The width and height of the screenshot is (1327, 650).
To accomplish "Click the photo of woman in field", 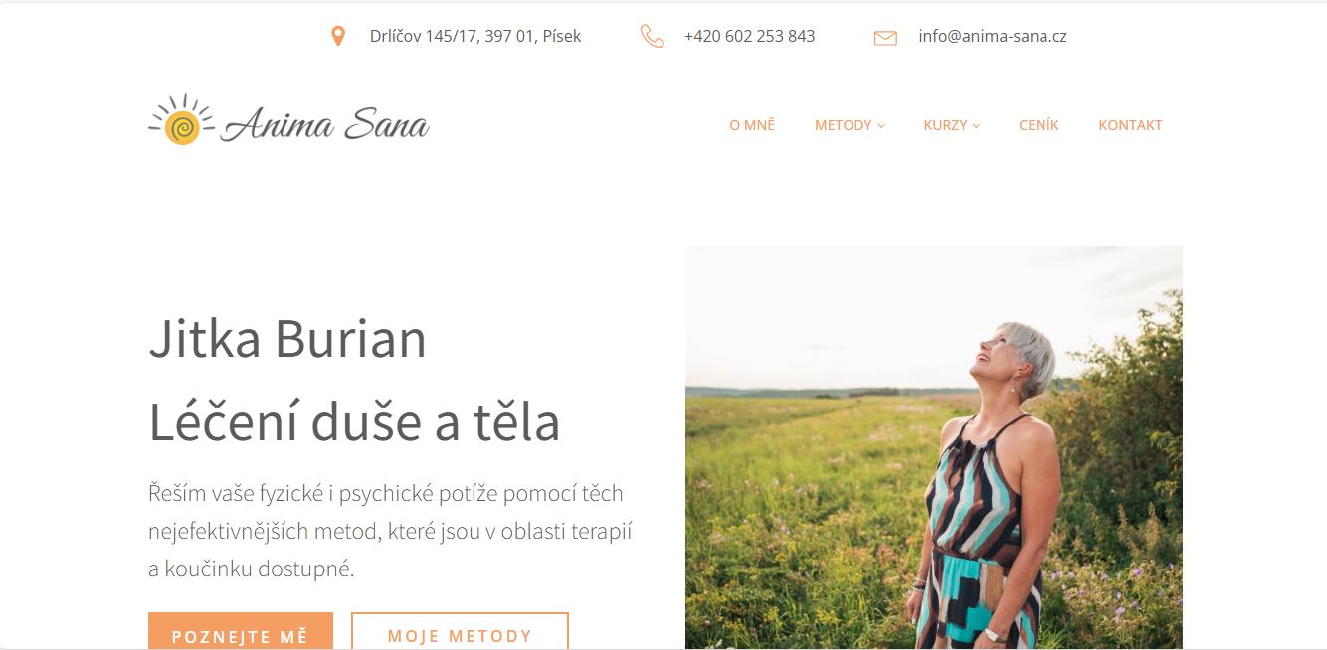I will [934, 447].
